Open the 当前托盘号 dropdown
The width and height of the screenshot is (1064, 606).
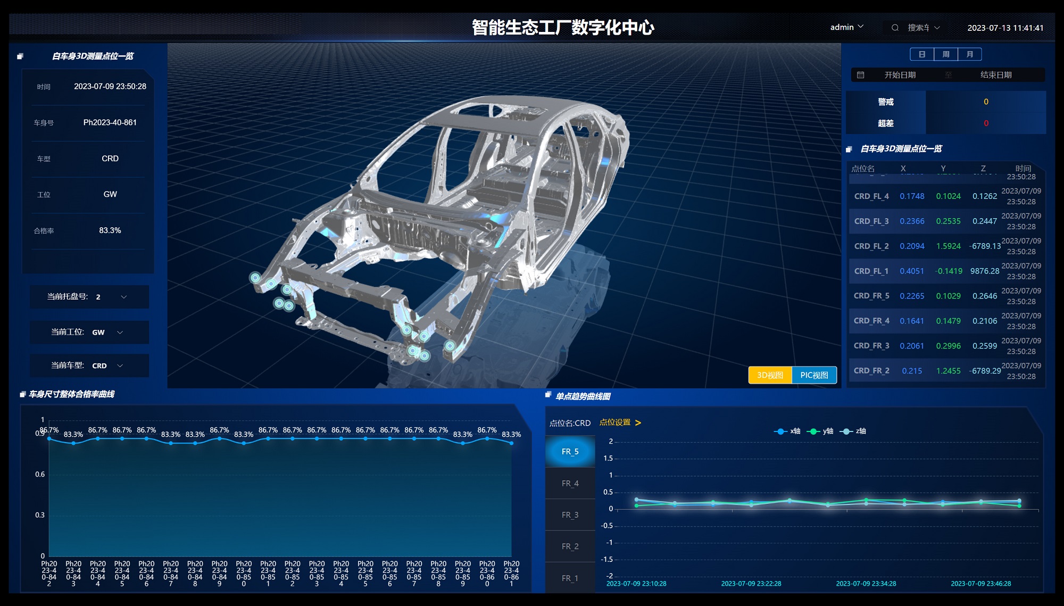[x=123, y=297]
